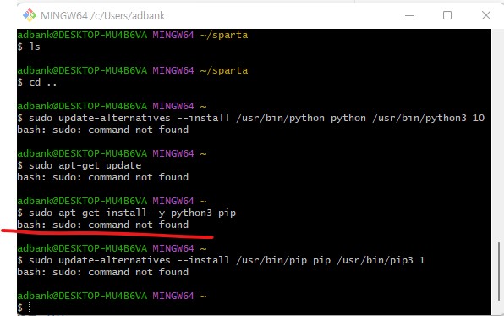This screenshot has height=316, width=504.
Task: Click 'sudo apt-get install -y python3-pip' line
Action: pos(127,213)
